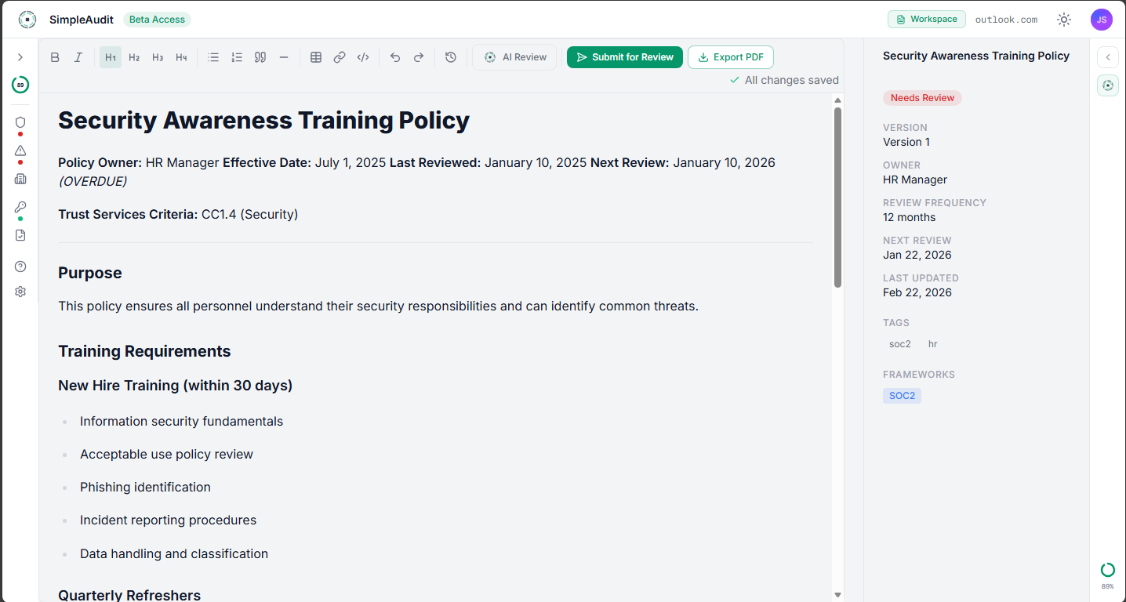Viewport: 1126px width, 602px height.
Task: Open the Workspace switcher
Action: [926, 20]
